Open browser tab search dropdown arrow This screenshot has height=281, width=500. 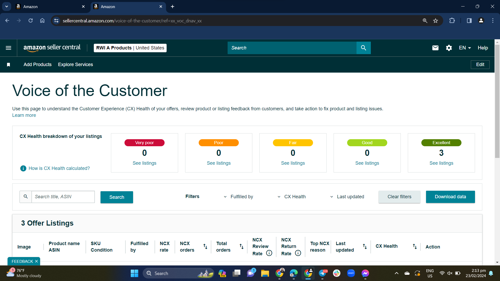click(x=7, y=7)
